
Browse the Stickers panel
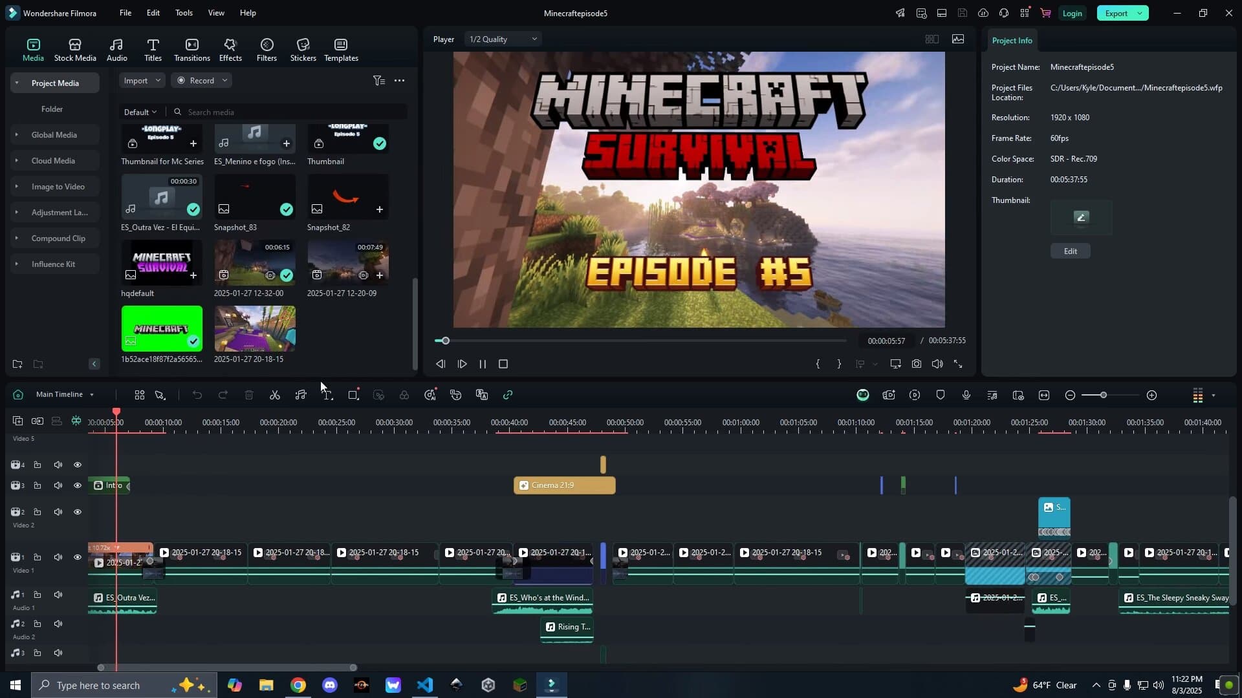coord(303,48)
